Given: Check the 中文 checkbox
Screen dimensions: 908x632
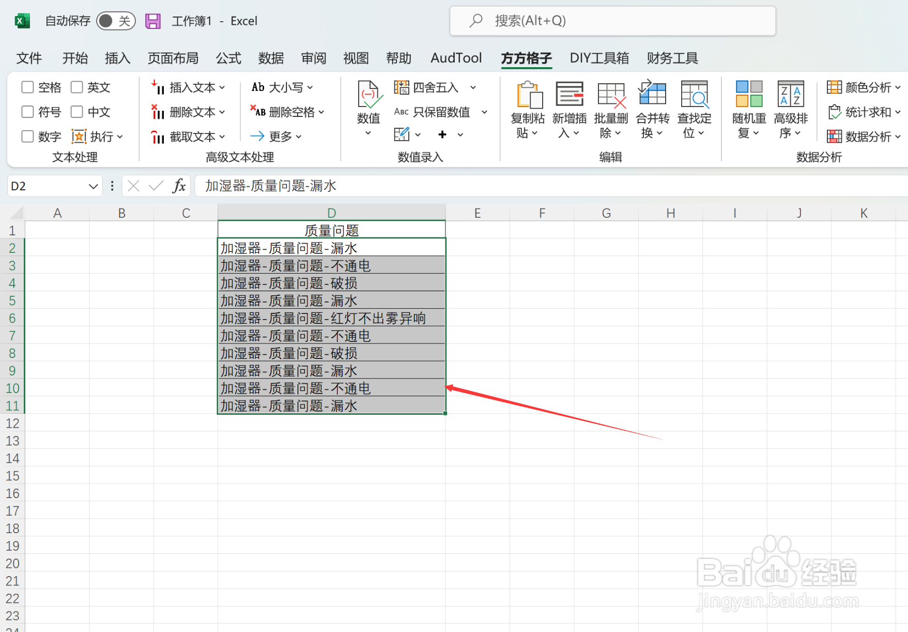Looking at the screenshot, I should (77, 112).
